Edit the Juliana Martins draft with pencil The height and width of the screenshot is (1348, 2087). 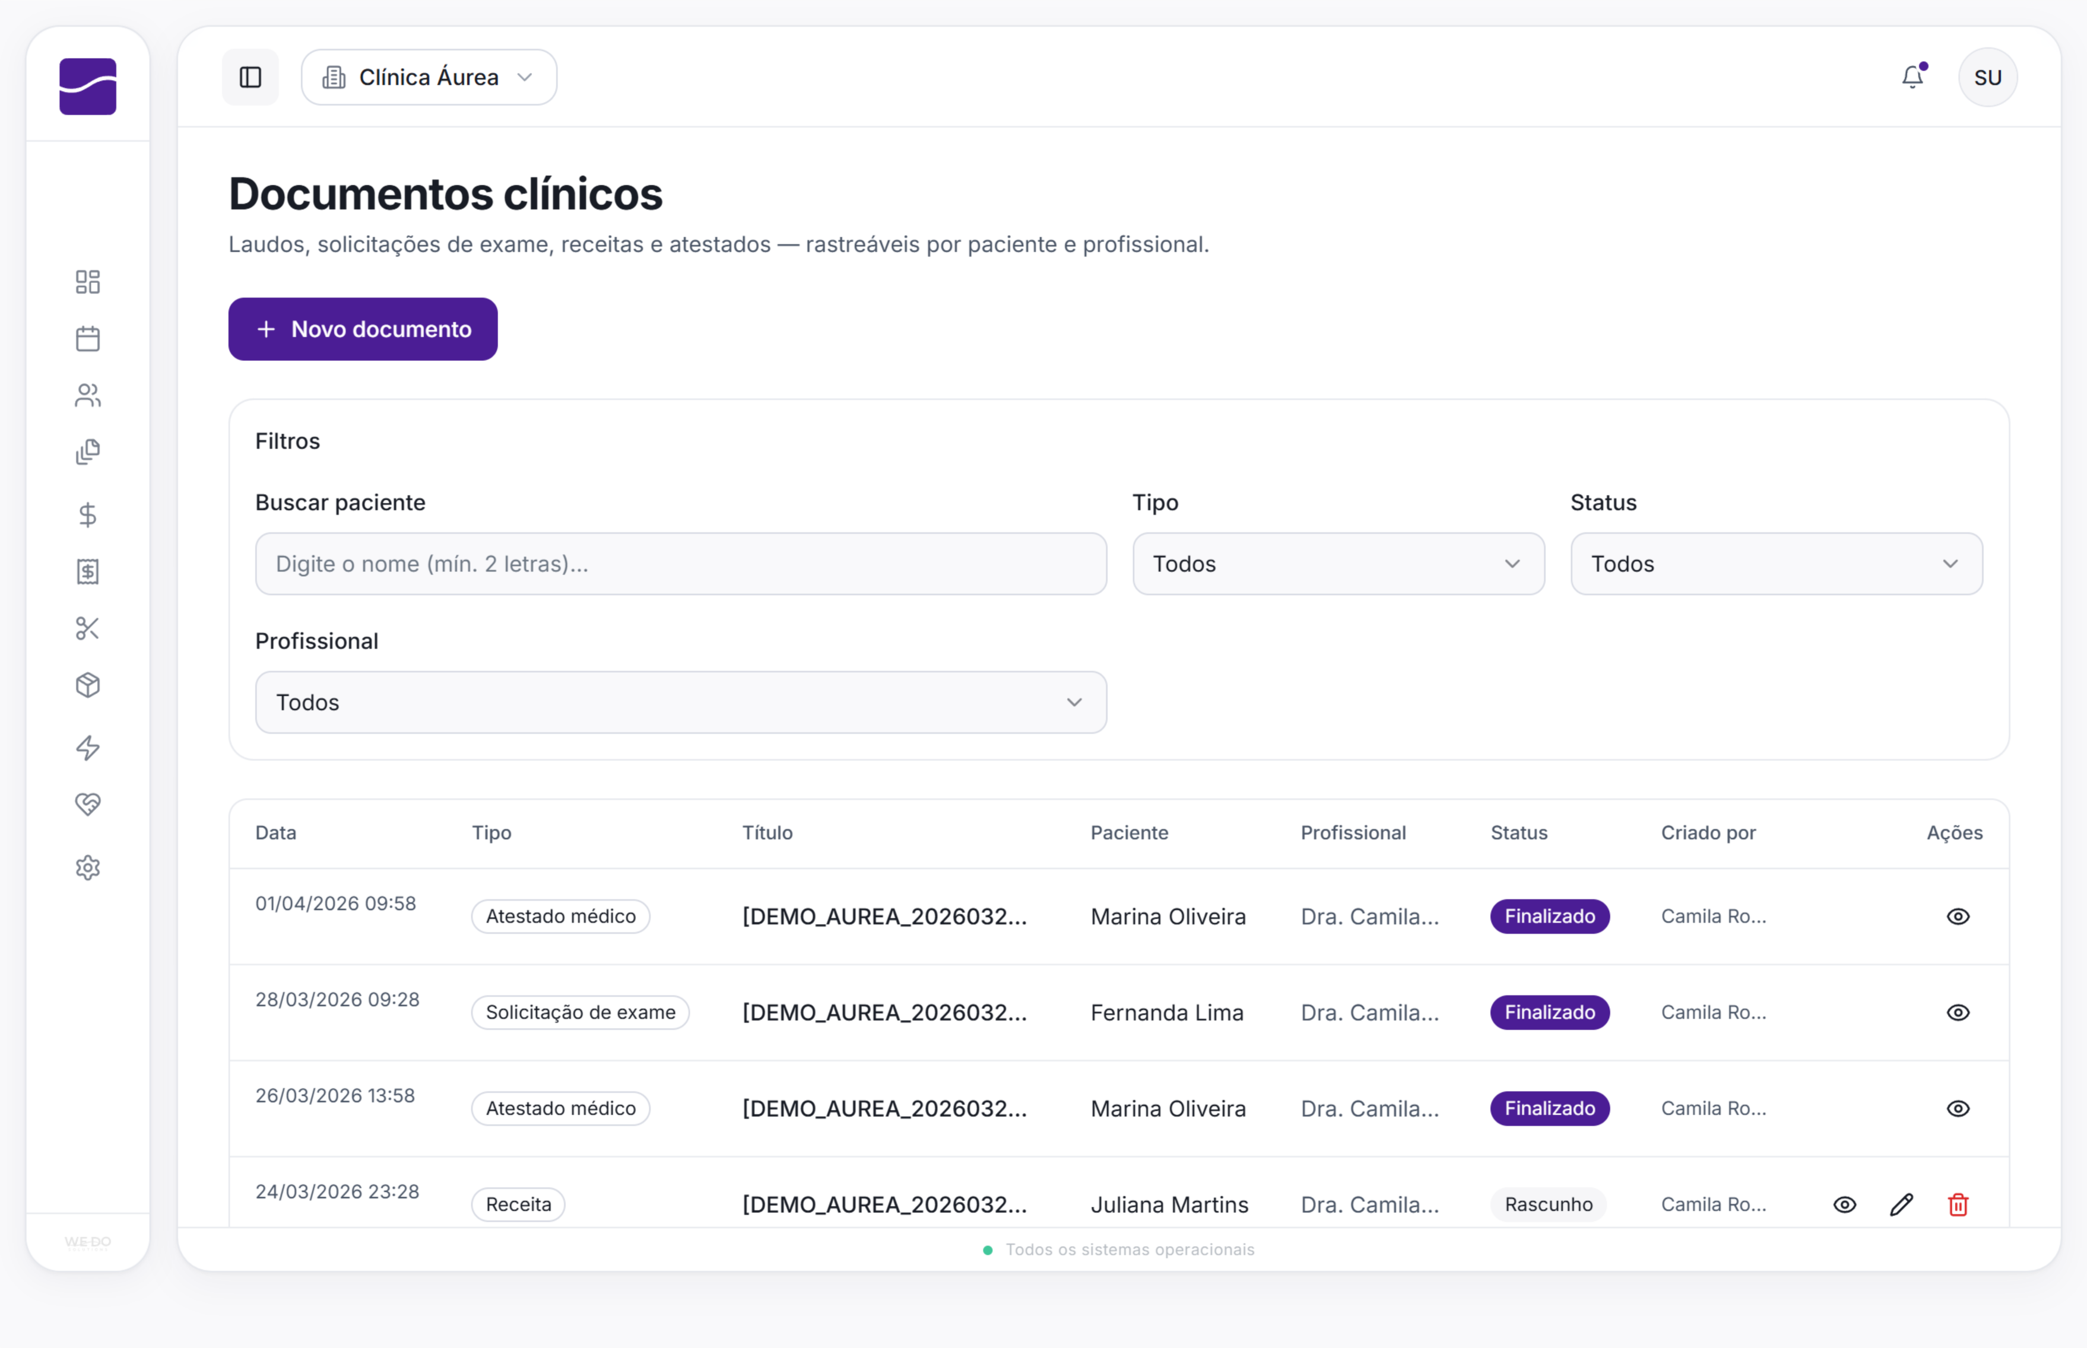tap(1901, 1204)
